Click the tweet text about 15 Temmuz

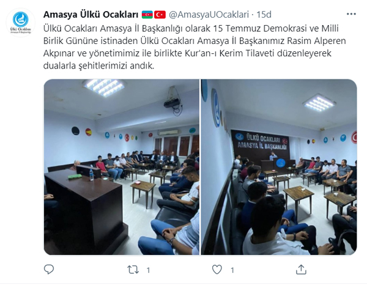pos(195,47)
